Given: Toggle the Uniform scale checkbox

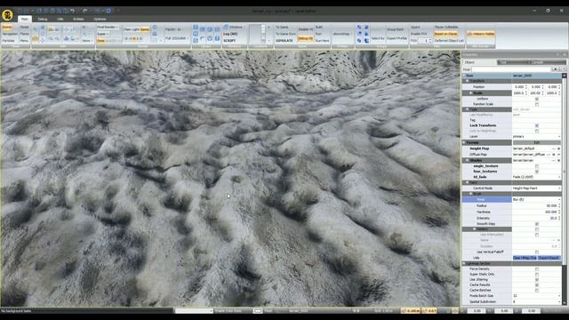Looking at the screenshot, I should pos(537,99).
